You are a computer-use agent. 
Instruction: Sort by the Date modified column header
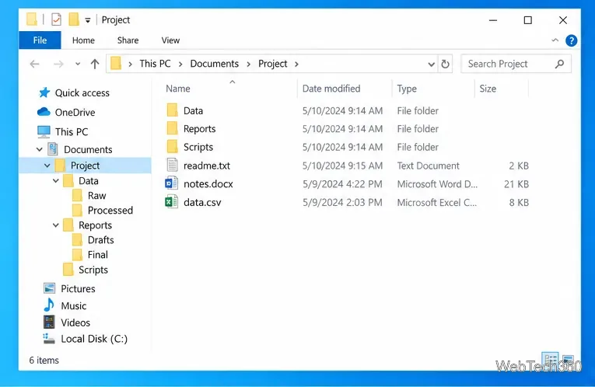tap(331, 89)
